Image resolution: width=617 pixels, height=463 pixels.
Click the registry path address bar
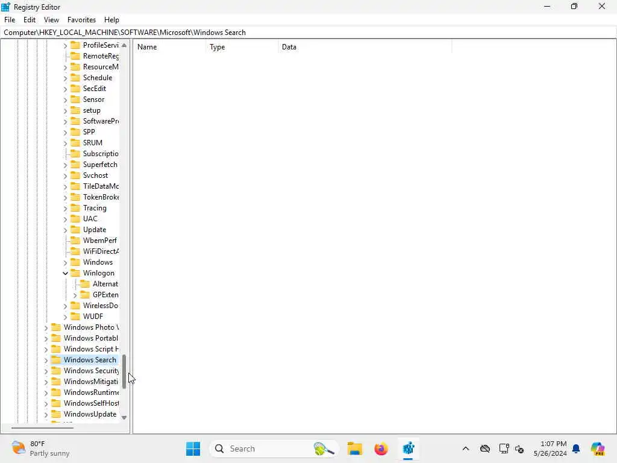pyautogui.click(x=308, y=33)
